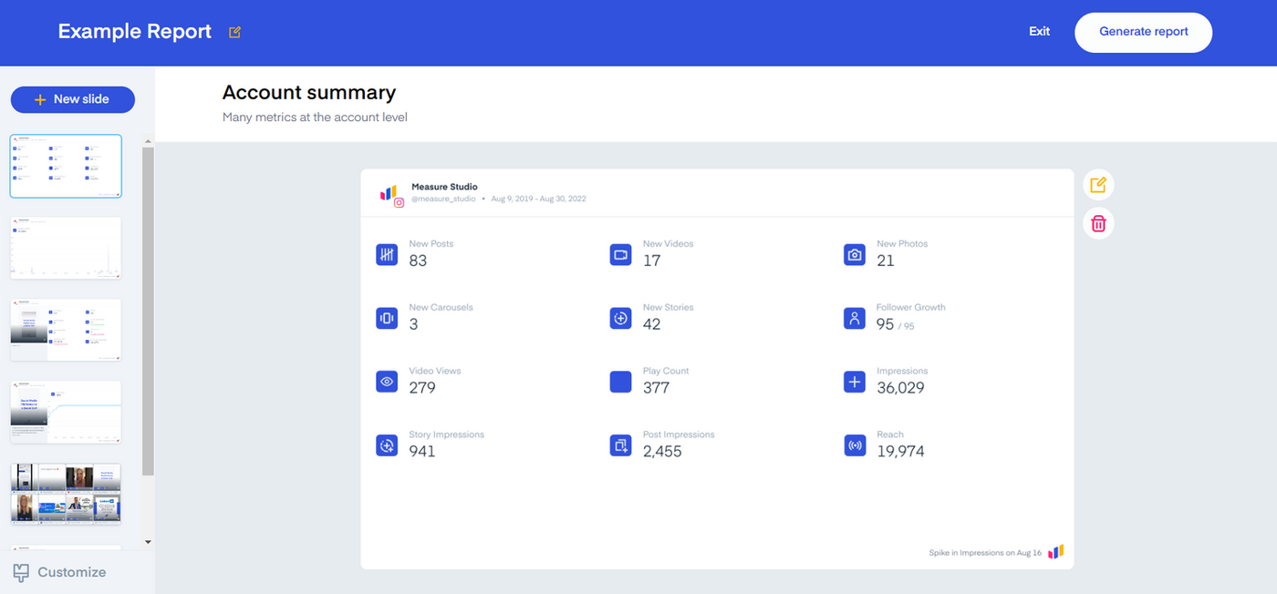Click 'Many metrics at the account level' subtitle
1277x594 pixels.
[315, 118]
